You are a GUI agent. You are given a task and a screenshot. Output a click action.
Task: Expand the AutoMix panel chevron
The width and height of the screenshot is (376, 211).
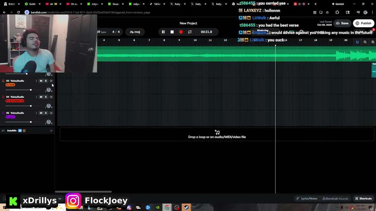point(51,131)
